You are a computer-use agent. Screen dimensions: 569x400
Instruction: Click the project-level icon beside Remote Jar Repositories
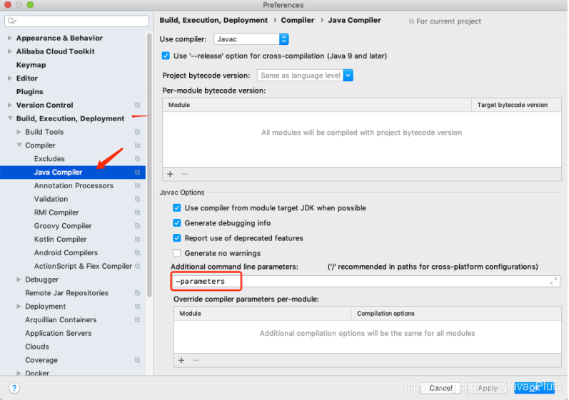point(138,293)
